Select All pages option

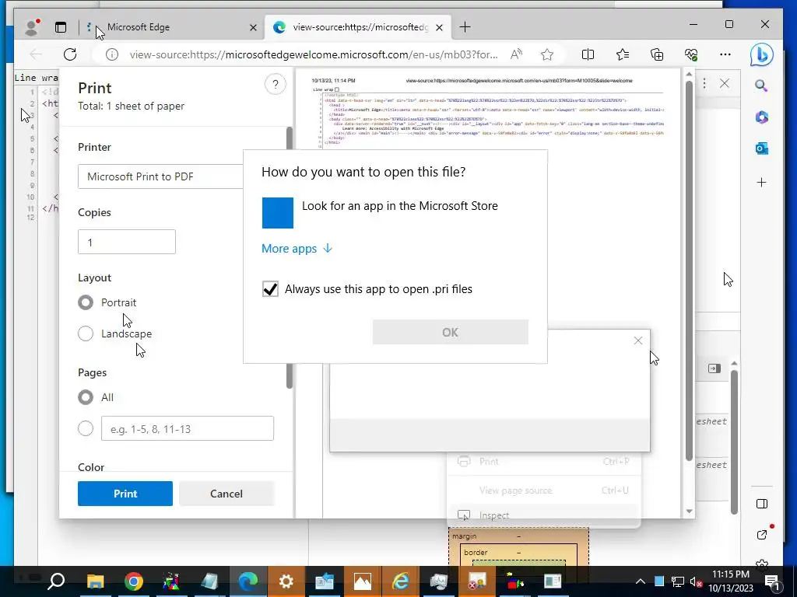pyautogui.click(x=86, y=397)
